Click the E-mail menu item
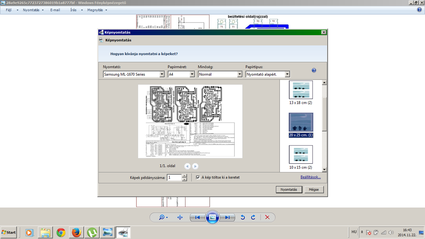The width and height of the screenshot is (425, 239). 55,10
